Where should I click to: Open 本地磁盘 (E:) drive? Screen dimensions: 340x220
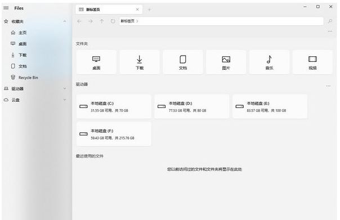point(270,106)
